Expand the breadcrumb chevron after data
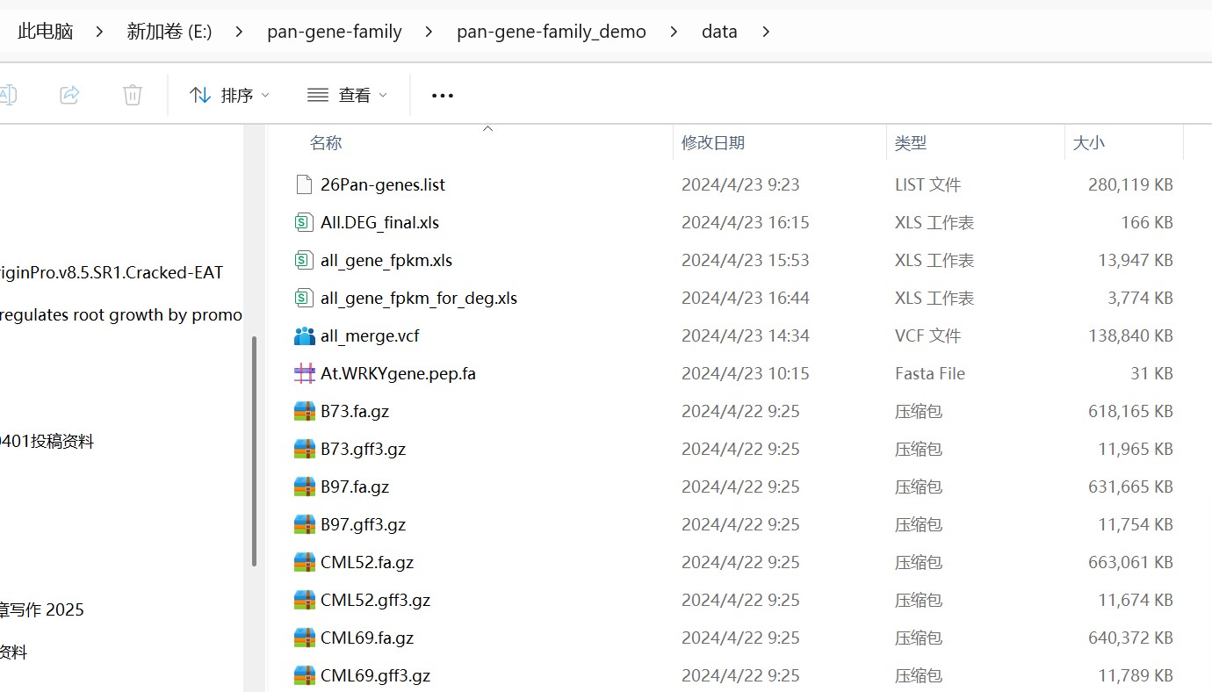Image resolution: width=1212 pixels, height=692 pixels. click(x=765, y=31)
